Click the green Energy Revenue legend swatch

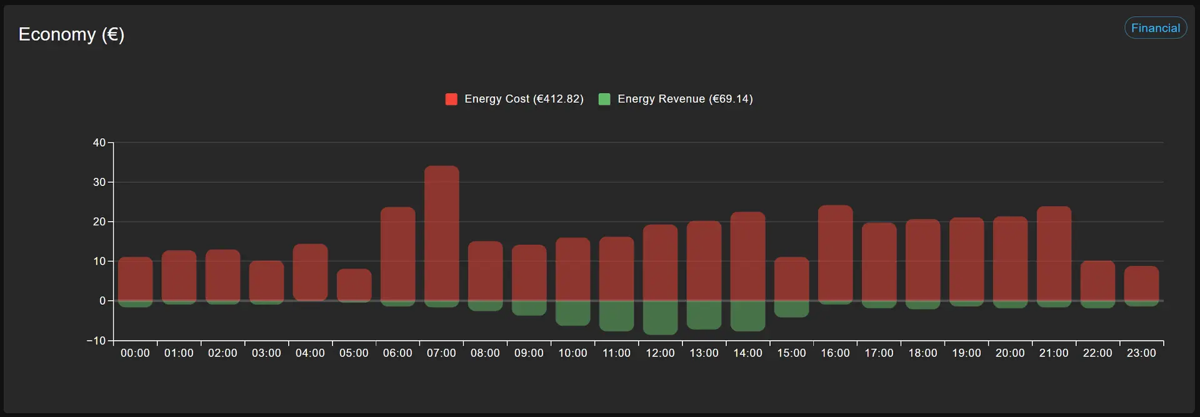pos(604,99)
